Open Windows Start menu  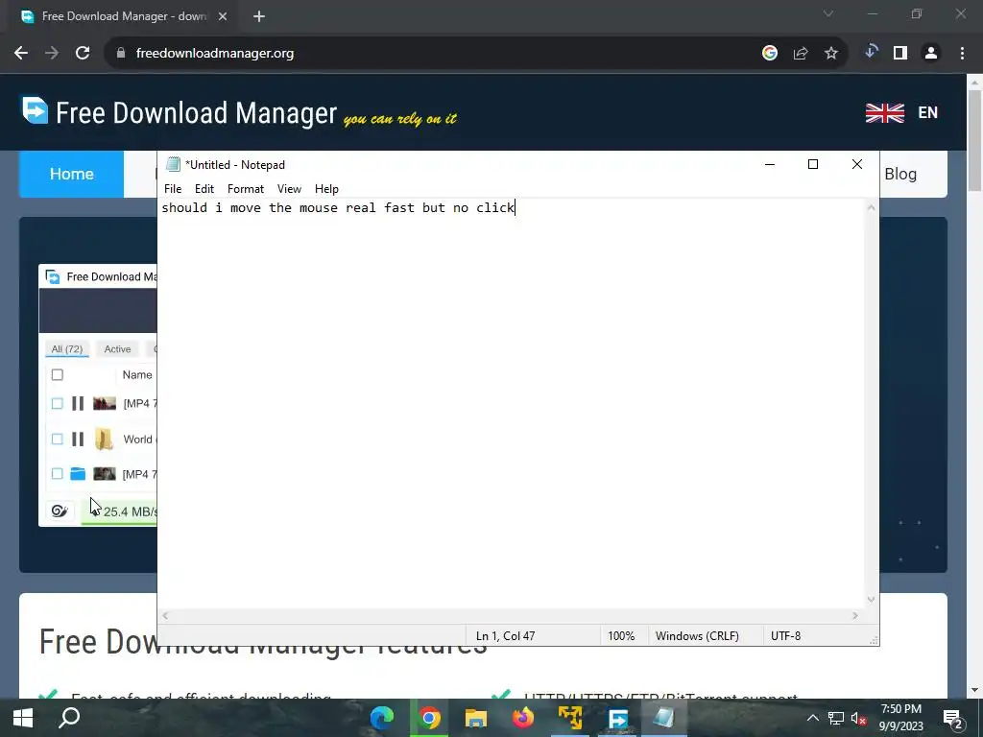(x=23, y=718)
